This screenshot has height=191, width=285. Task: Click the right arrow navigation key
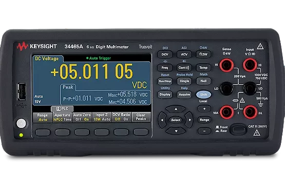[189, 120]
